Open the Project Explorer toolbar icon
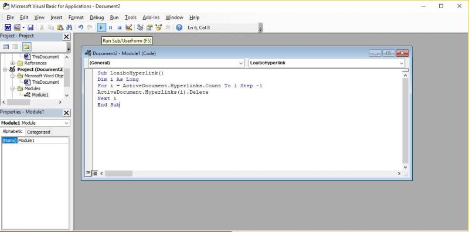This screenshot has width=469, height=232. tap(140, 28)
